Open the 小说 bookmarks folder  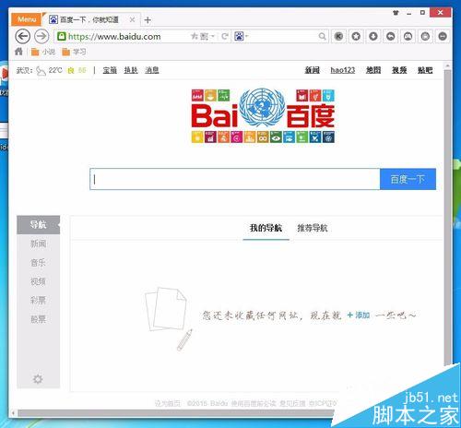(x=43, y=52)
